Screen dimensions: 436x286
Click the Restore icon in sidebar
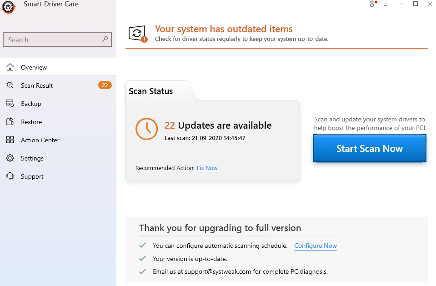[x=10, y=122]
